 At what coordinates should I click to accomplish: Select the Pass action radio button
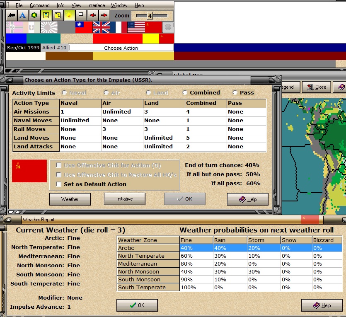(x=235, y=93)
